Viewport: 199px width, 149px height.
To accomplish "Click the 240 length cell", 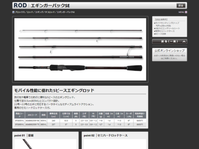I will click(53, 120).
